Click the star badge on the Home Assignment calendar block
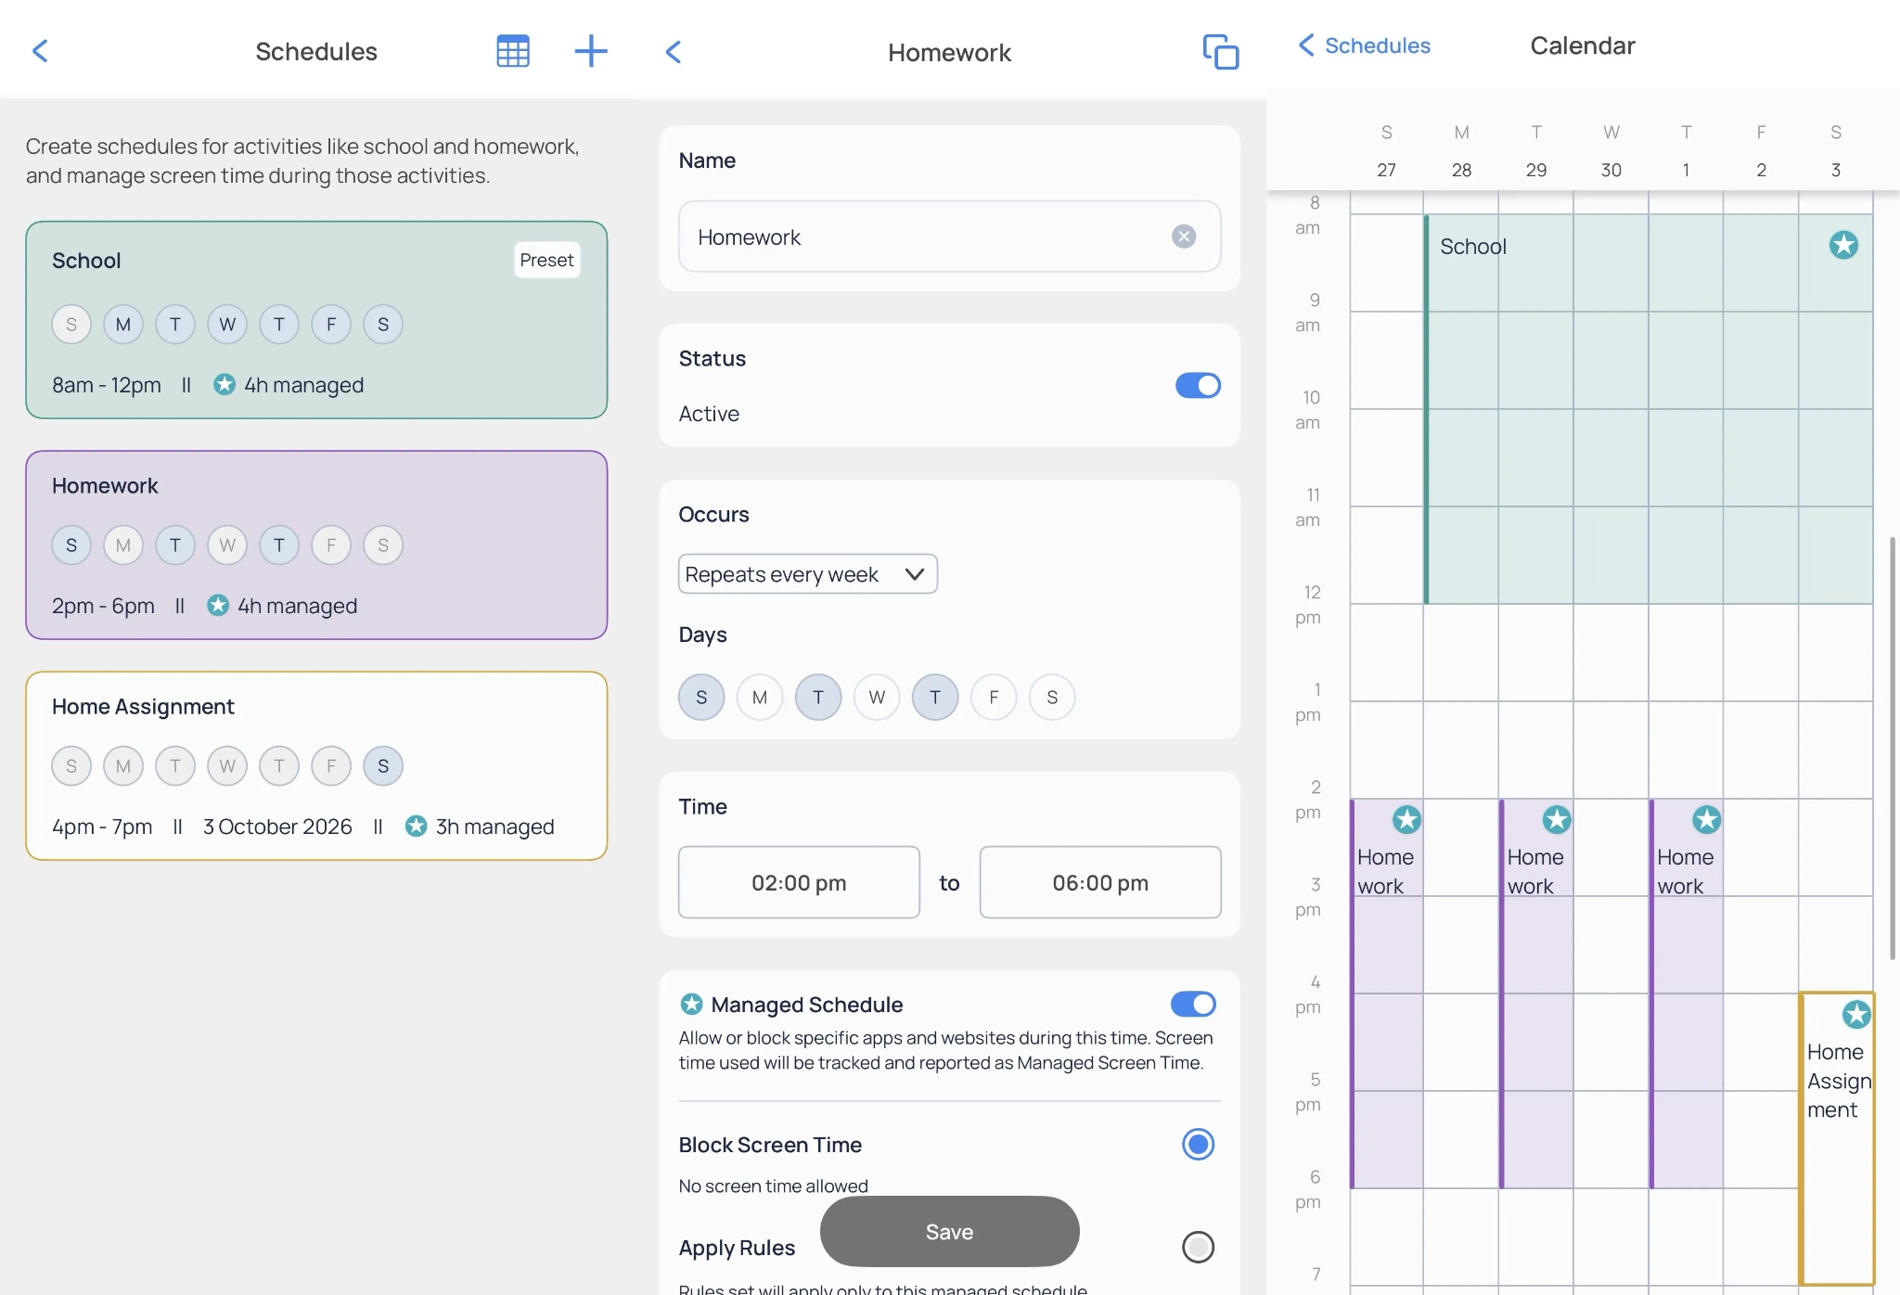The image size is (1900, 1295). (1856, 1014)
